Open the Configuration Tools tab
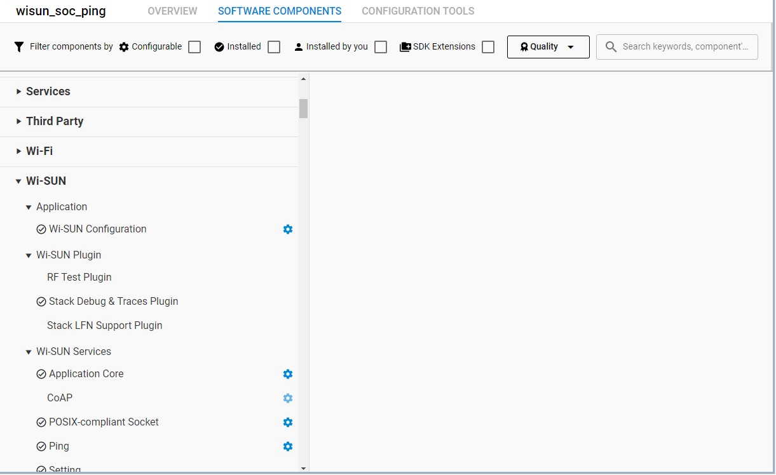The width and height of the screenshot is (776, 475). (418, 11)
